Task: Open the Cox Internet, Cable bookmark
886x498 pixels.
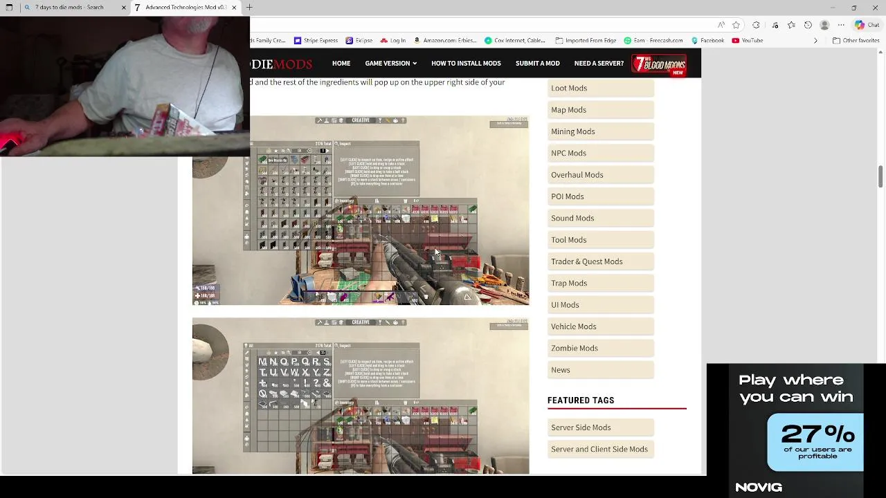Action: tap(515, 41)
